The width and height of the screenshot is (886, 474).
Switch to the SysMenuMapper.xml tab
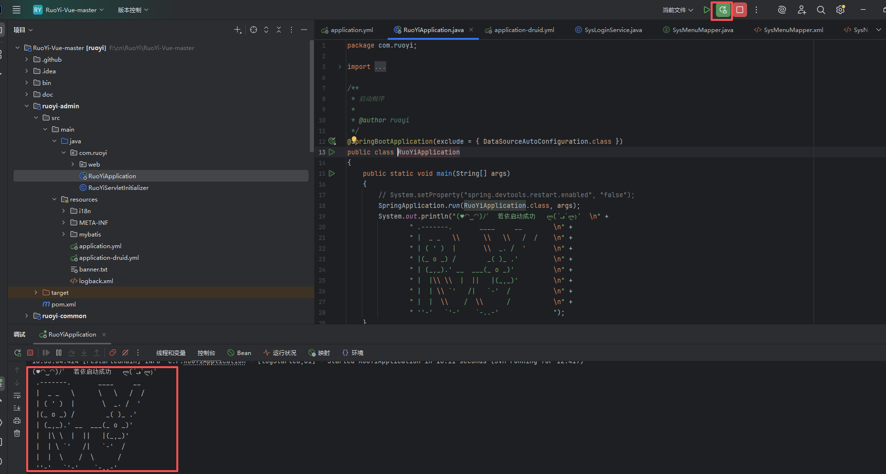pyautogui.click(x=789, y=30)
